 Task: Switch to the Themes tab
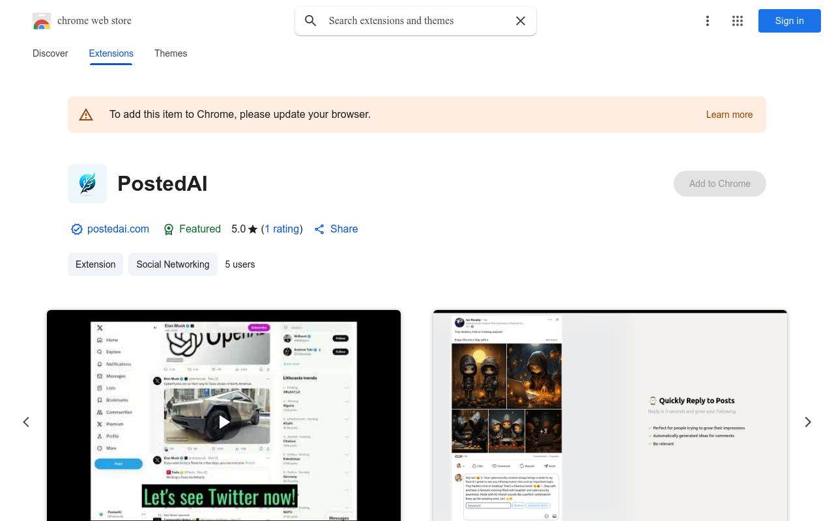pyautogui.click(x=171, y=53)
